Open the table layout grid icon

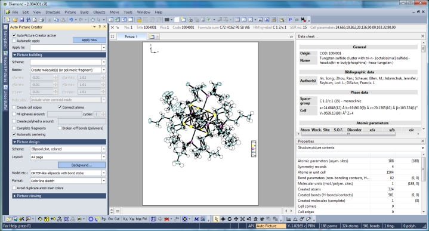point(166,20)
